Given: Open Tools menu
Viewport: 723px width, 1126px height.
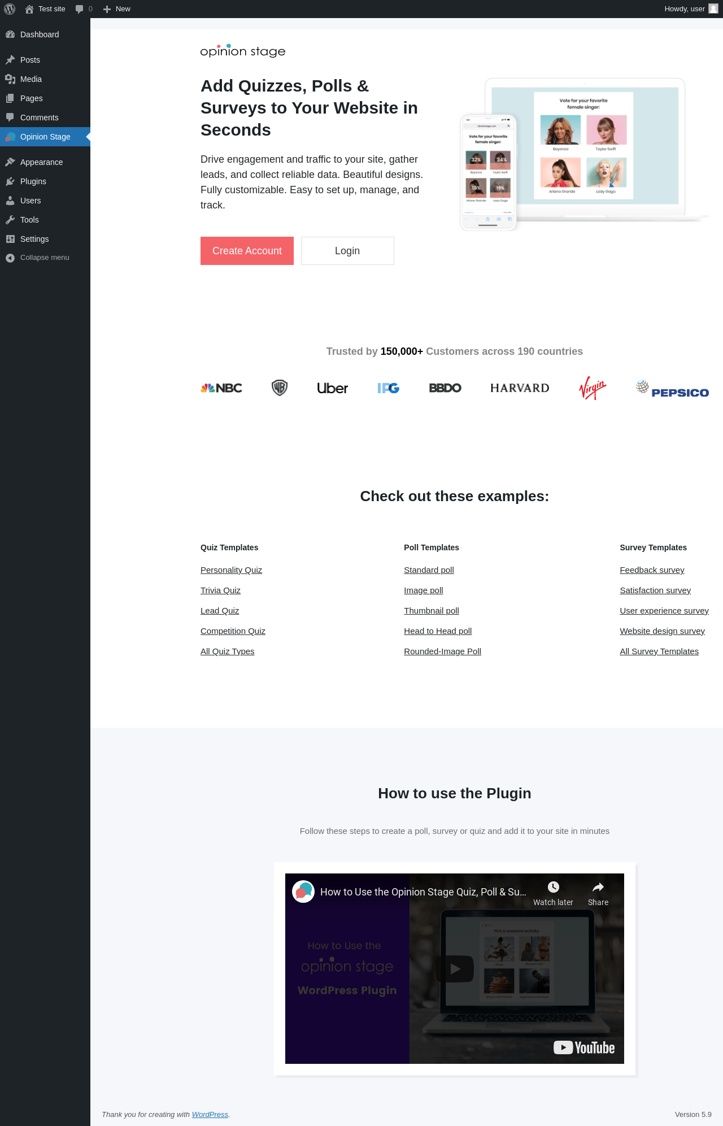Looking at the screenshot, I should coord(45,220).
